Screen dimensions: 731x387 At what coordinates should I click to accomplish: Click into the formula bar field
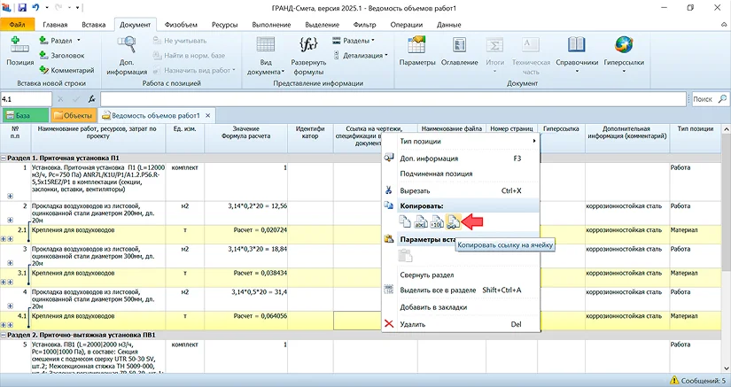click(393, 99)
